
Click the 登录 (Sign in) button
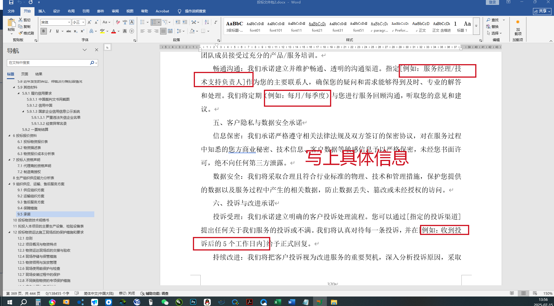[x=492, y=2]
